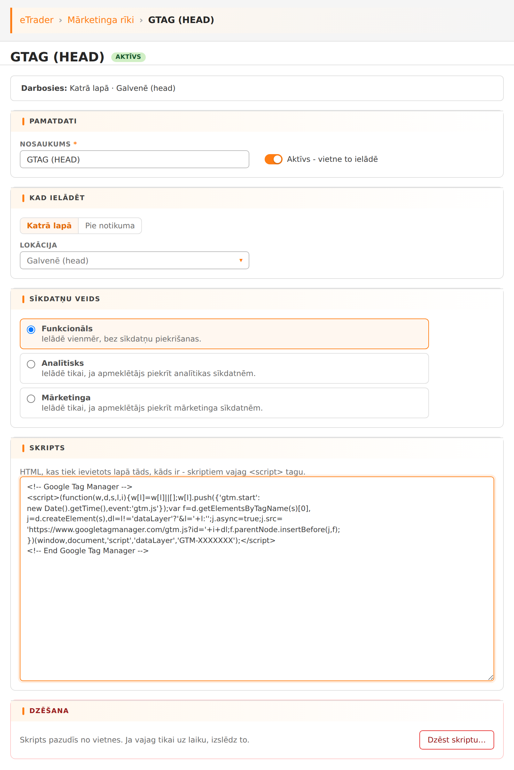Open Mārketinga rīki breadcrumb link
Image resolution: width=514 pixels, height=770 pixels.
tap(101, 20)
